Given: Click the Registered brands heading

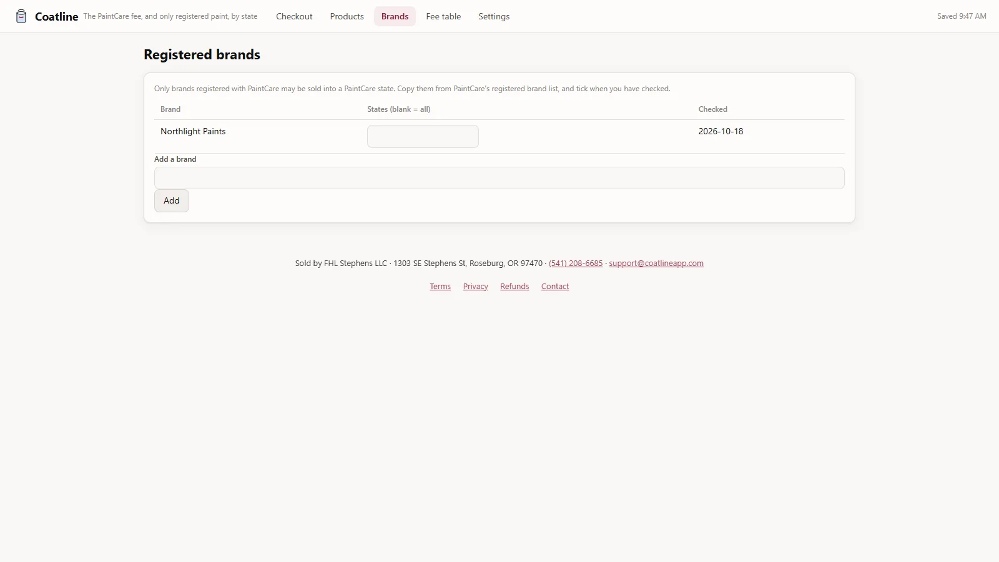Looking at the screenshot, I should pos(202,54).
